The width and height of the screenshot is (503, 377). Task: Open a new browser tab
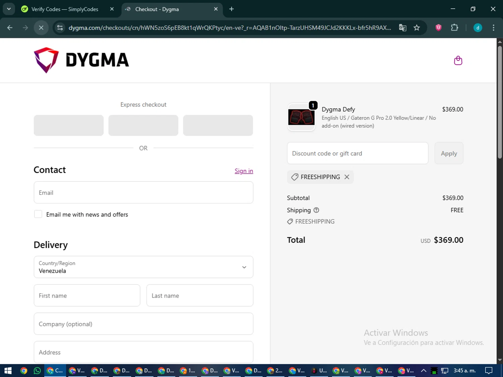(231, 9)
